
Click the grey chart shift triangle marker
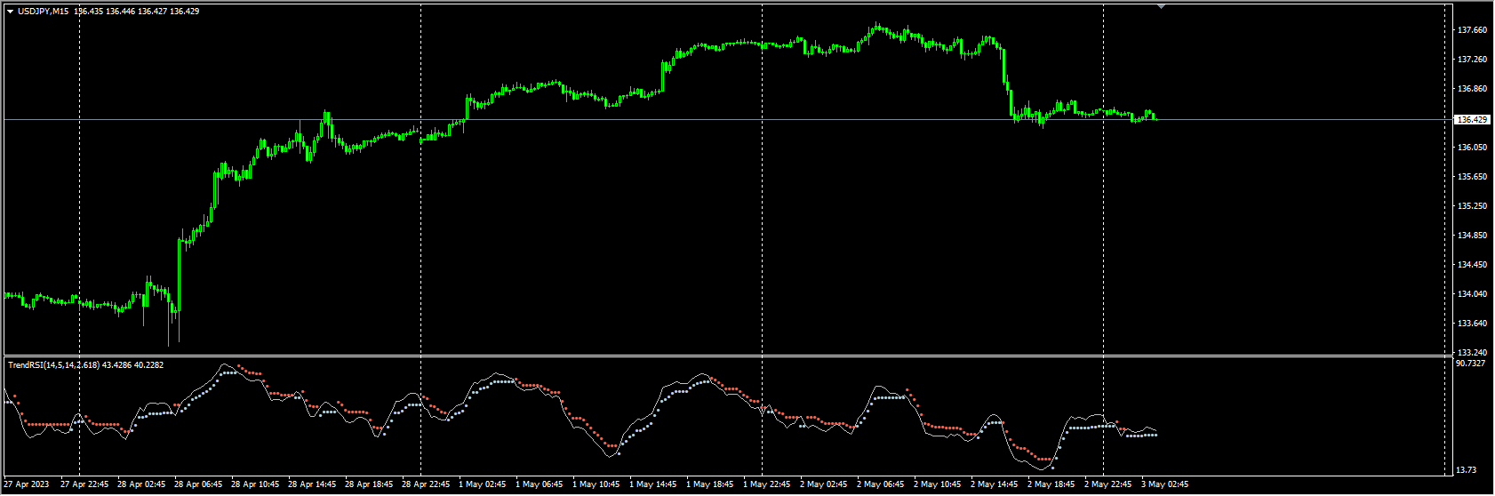[x=1161, y=6]
